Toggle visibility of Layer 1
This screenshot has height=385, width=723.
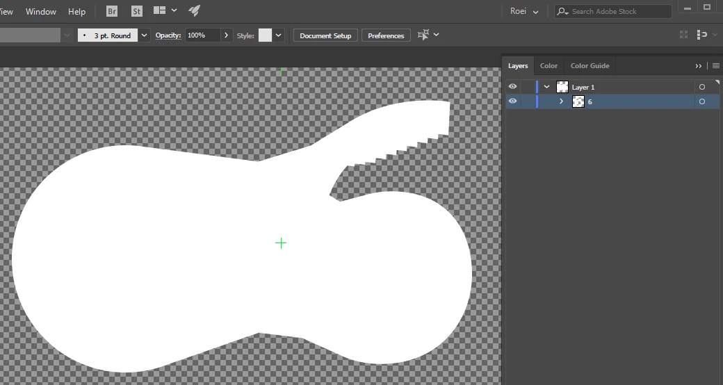[x=512, y=87]
